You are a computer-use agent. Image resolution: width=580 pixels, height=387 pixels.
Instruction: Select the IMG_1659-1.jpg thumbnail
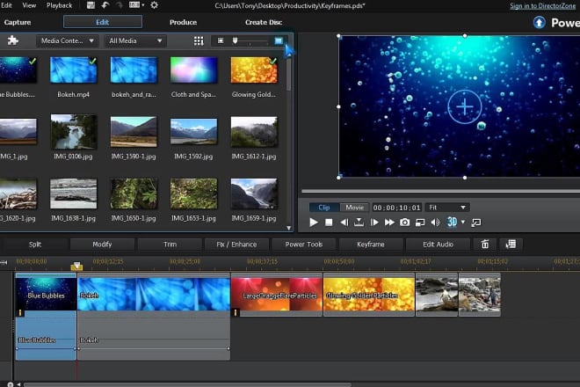pos(254,194)
